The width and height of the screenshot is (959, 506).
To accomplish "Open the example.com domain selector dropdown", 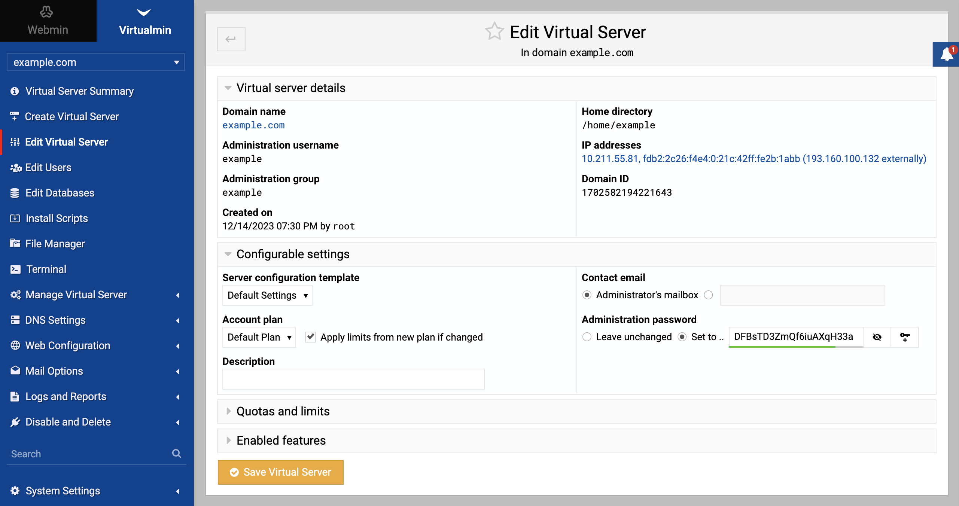I will [x=96, y=62].
